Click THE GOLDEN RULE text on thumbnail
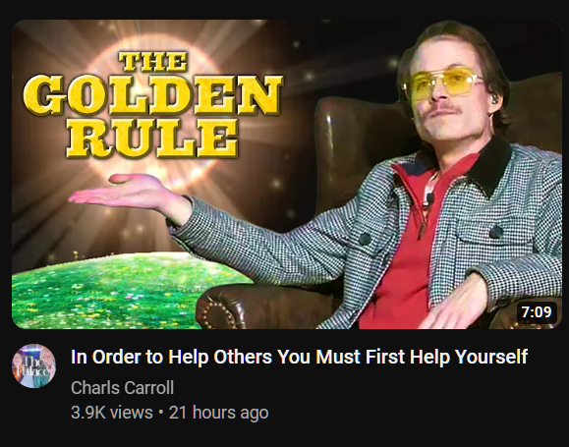 pos(152,105)
